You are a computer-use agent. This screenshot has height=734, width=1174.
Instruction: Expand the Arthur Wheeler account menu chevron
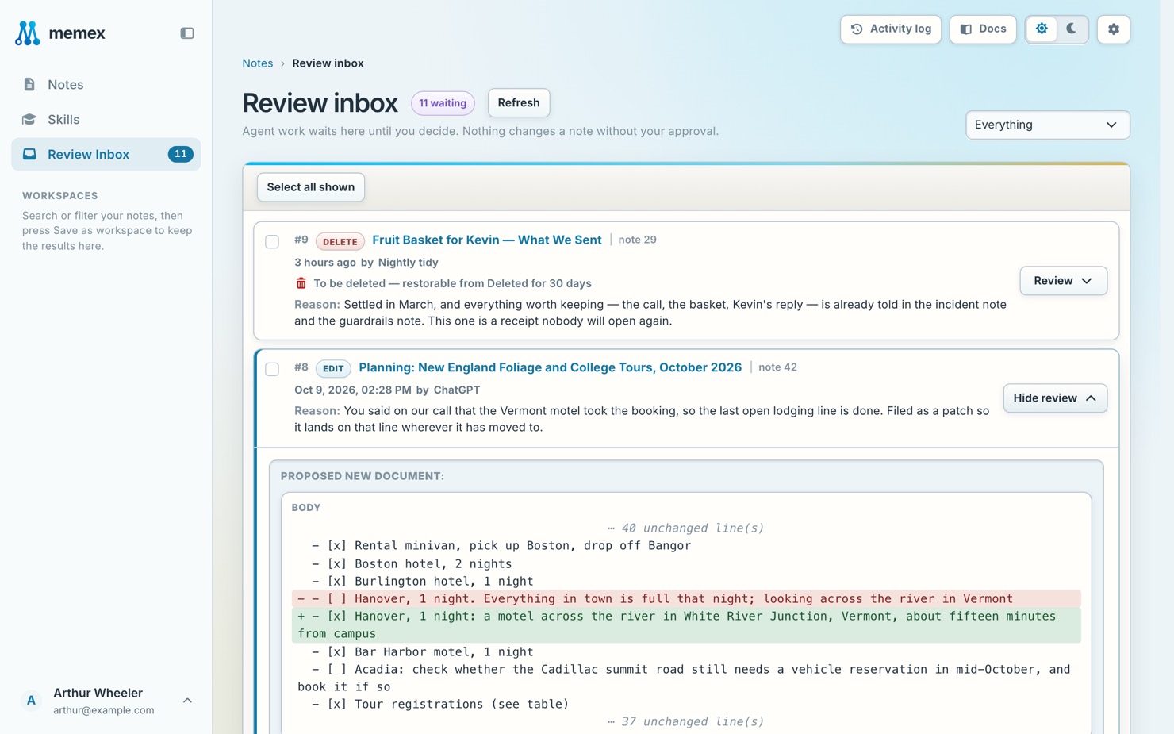coord(187,701)
